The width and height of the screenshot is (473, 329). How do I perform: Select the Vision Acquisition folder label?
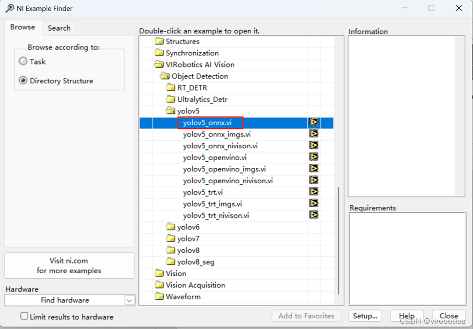coord(195,285)
